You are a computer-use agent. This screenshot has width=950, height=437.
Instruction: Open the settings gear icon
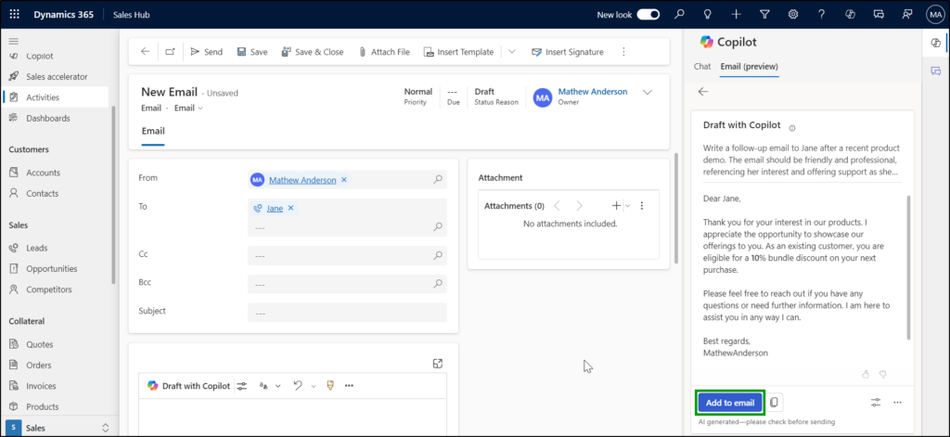point(793,15)
